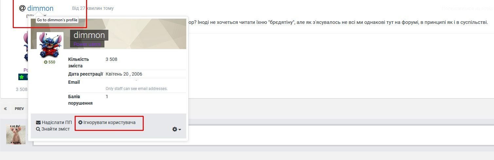Click the 3 508 content count value

tap(111, 59)
